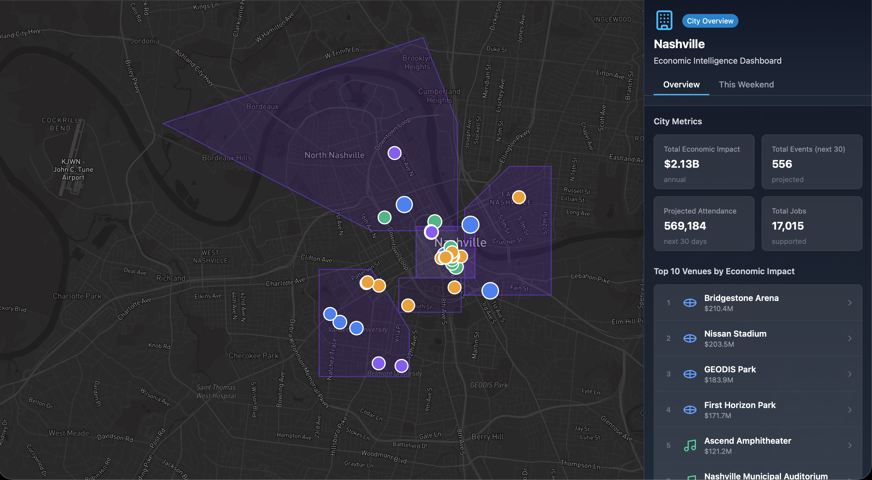The height and width of the screenshot is (480, 872).
Task: Click the Ascend Amphitheater music note icon
Action: (x=690, y=446)
